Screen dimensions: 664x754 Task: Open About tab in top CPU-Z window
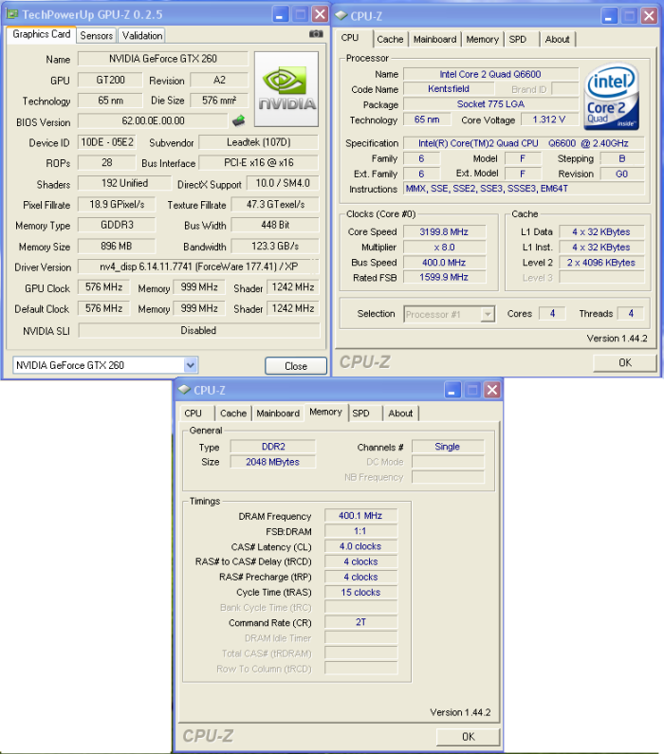coord(557,40)
